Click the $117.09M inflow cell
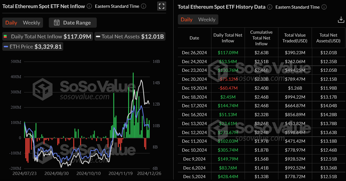 (x=228, y=53)
